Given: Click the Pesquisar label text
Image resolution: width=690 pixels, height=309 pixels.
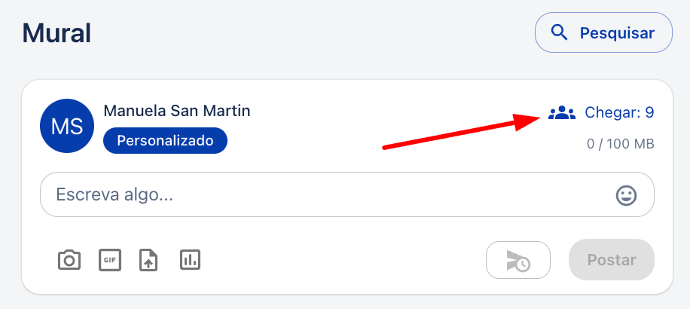Looking at the screenshot, I should tap(617, 33).
